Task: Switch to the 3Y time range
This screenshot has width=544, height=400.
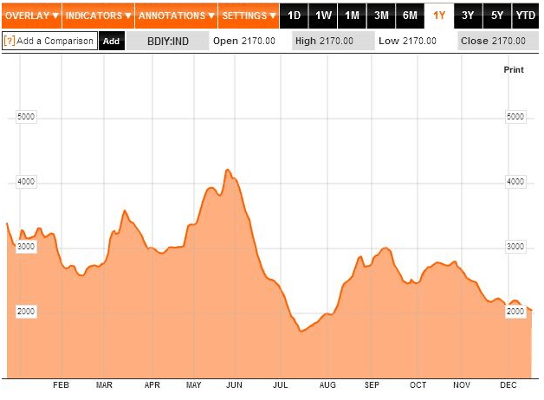Action: coord(468,16)
